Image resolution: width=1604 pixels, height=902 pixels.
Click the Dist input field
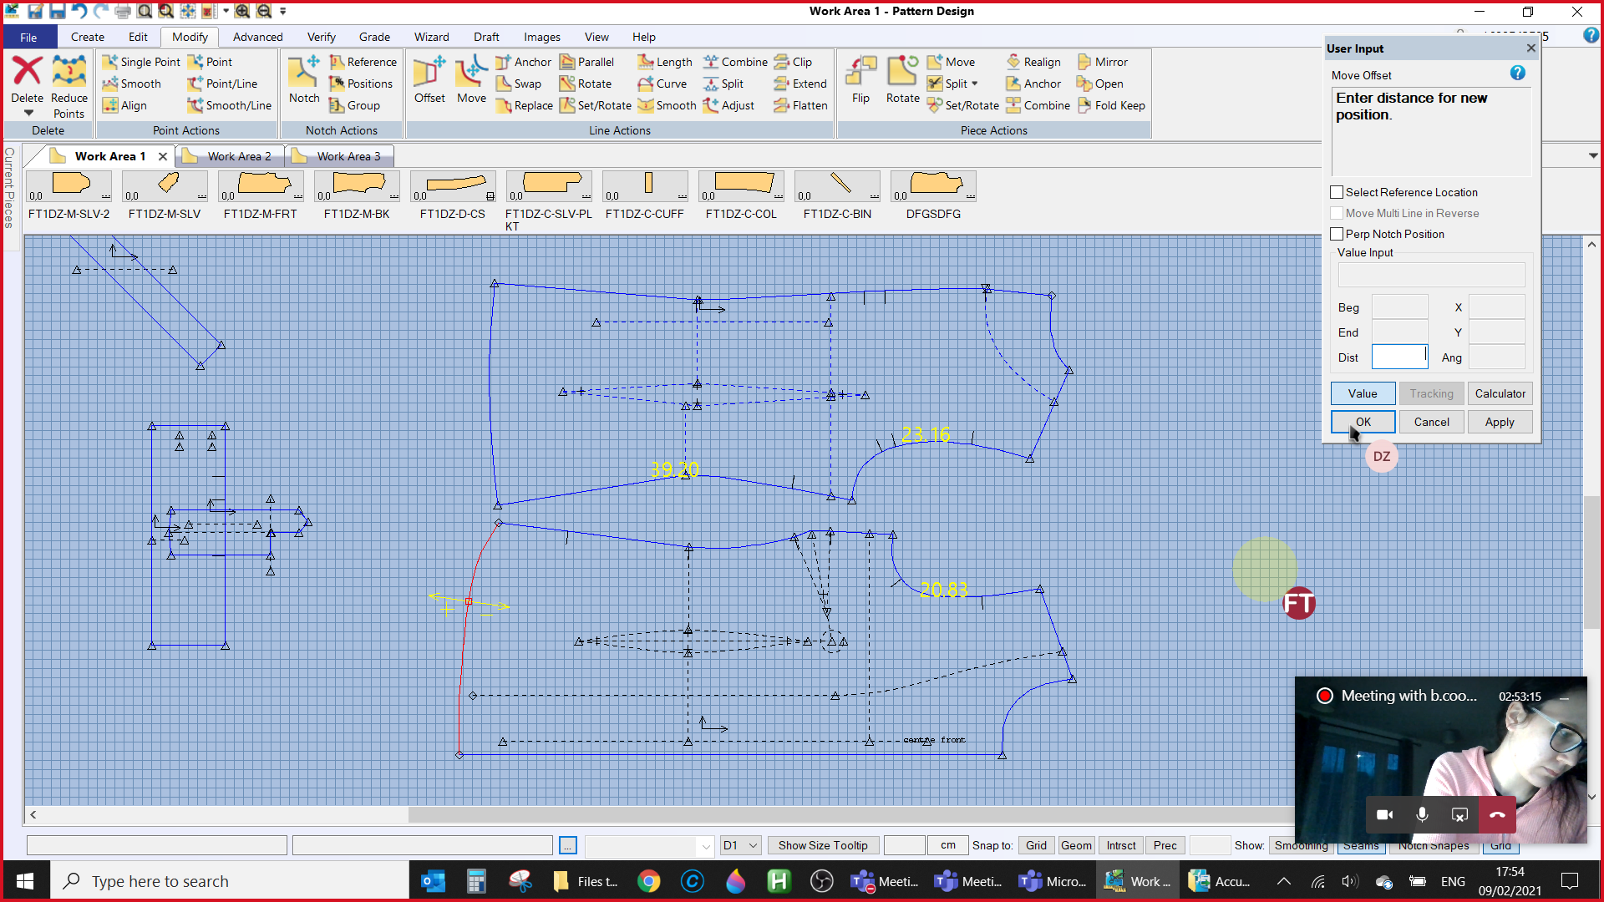tap(1399, 357)
